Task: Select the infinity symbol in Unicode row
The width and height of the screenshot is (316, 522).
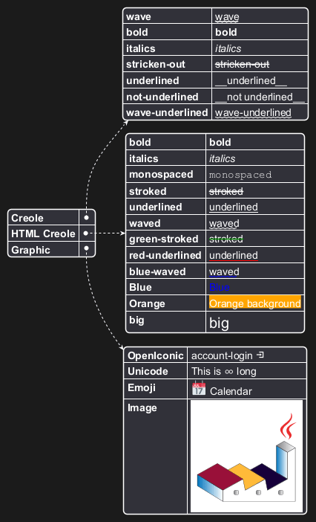Action: point(228,372)
